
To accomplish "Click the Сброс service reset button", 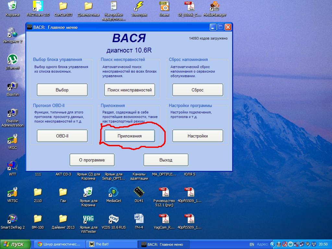I will point(197,90).
